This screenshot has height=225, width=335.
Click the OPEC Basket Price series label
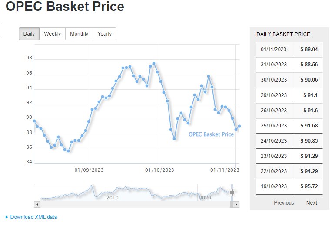pyautogui.click(x=211, y=134)
